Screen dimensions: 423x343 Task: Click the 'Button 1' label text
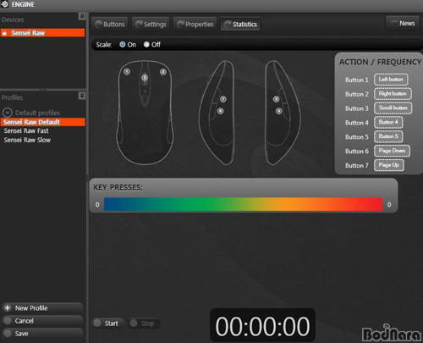[x=357, y=80]
